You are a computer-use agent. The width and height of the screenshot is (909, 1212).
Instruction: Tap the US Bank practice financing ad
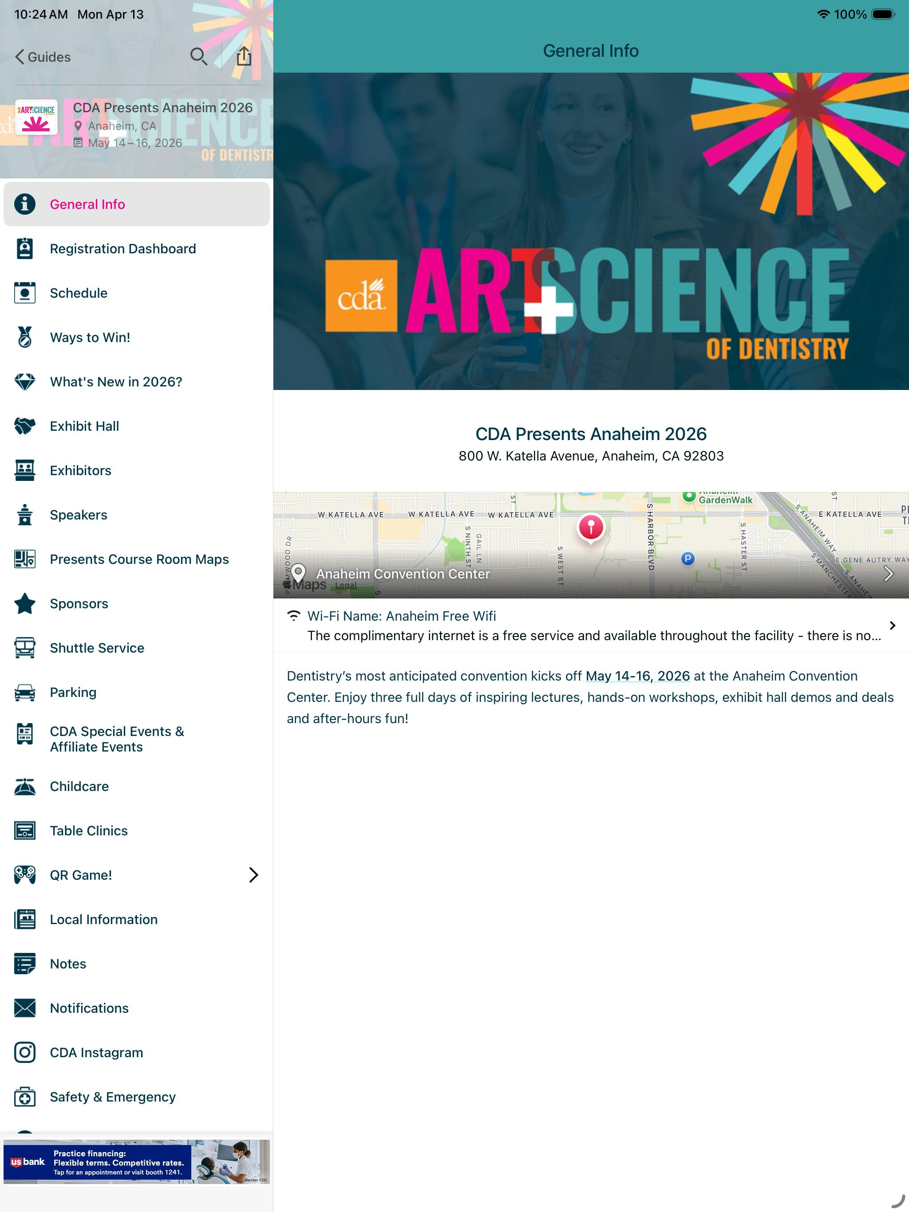coord(137,1161)
